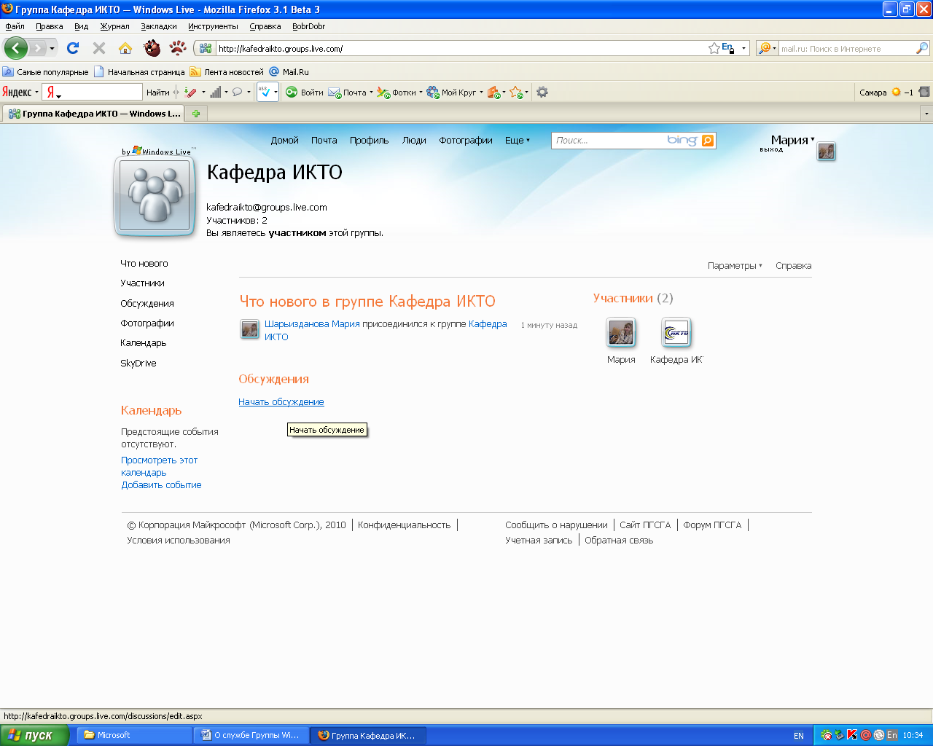The width and height of the screenshot is (933, 746).
Task: Click Добавить событие link
Action: point(161,485)
